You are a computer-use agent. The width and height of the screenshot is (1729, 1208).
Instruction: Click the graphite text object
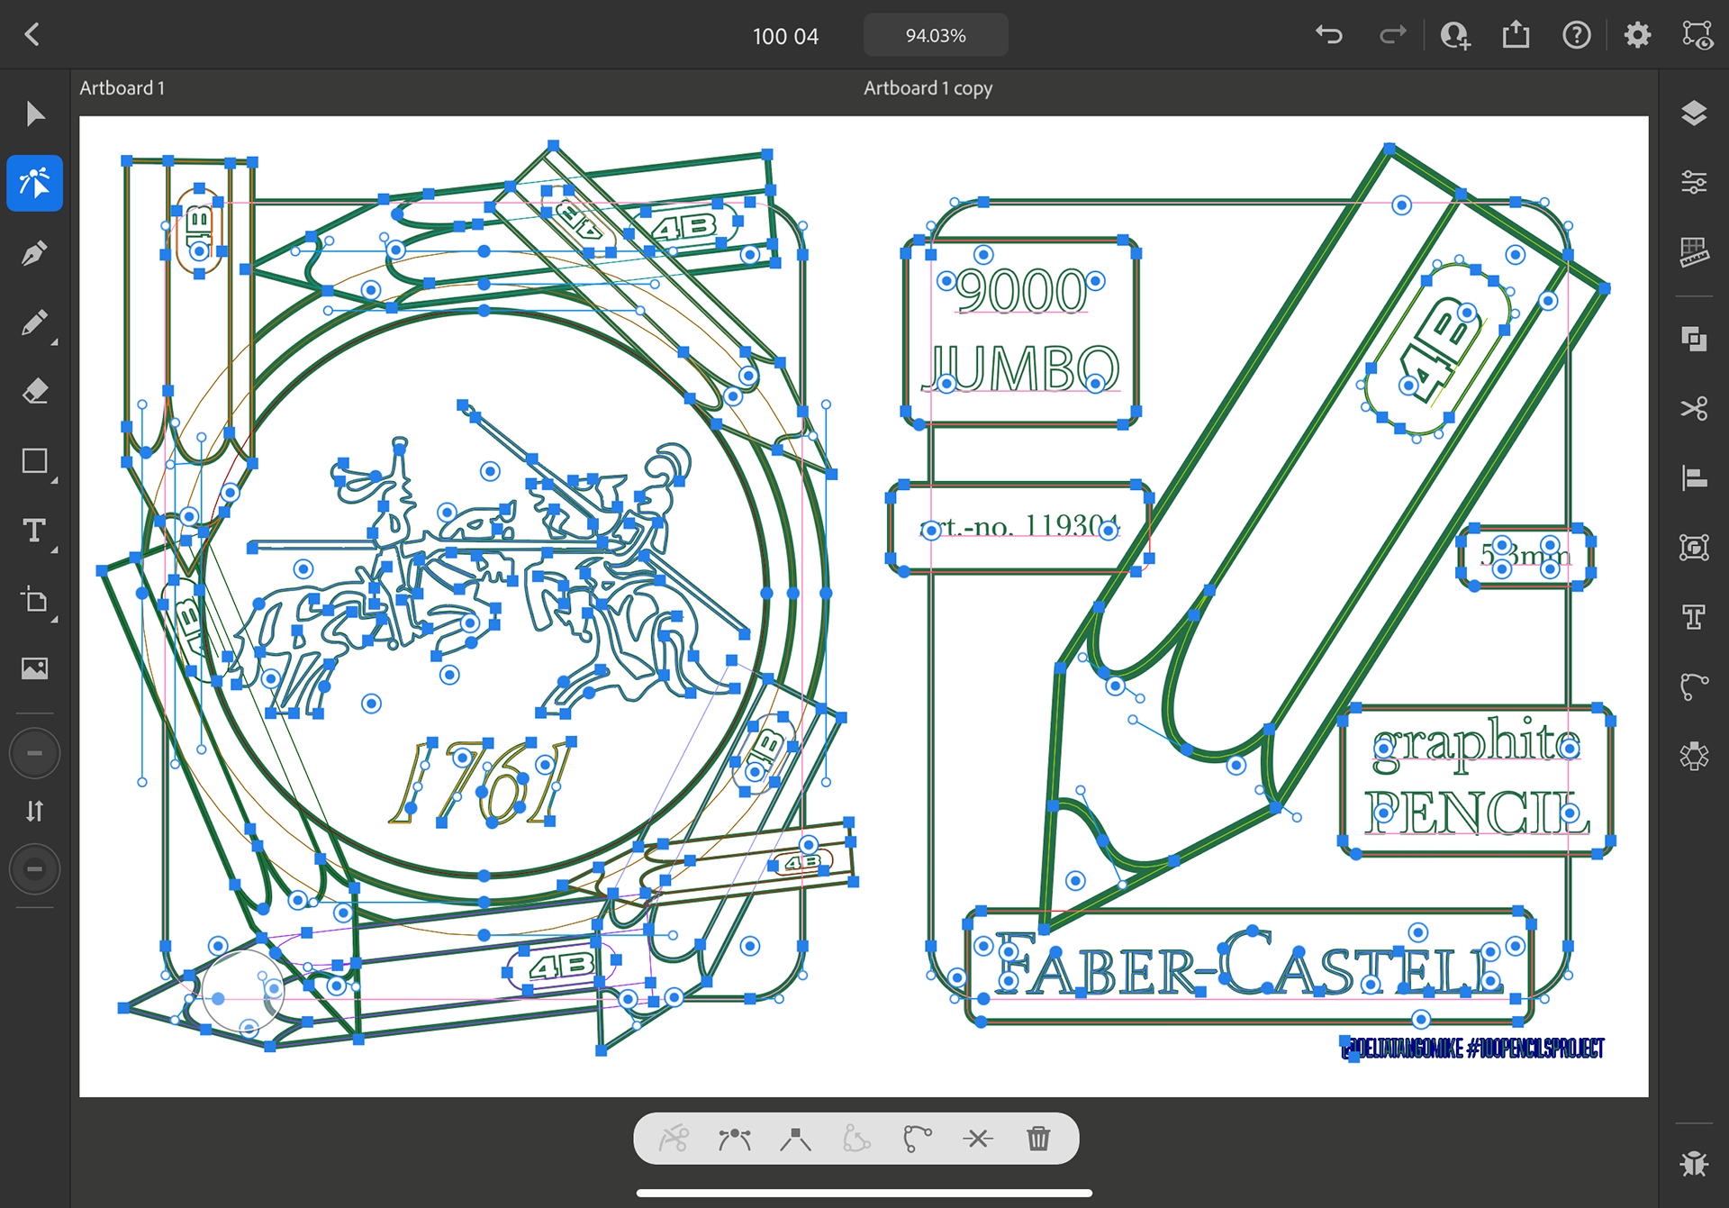tap(1476, 745)
